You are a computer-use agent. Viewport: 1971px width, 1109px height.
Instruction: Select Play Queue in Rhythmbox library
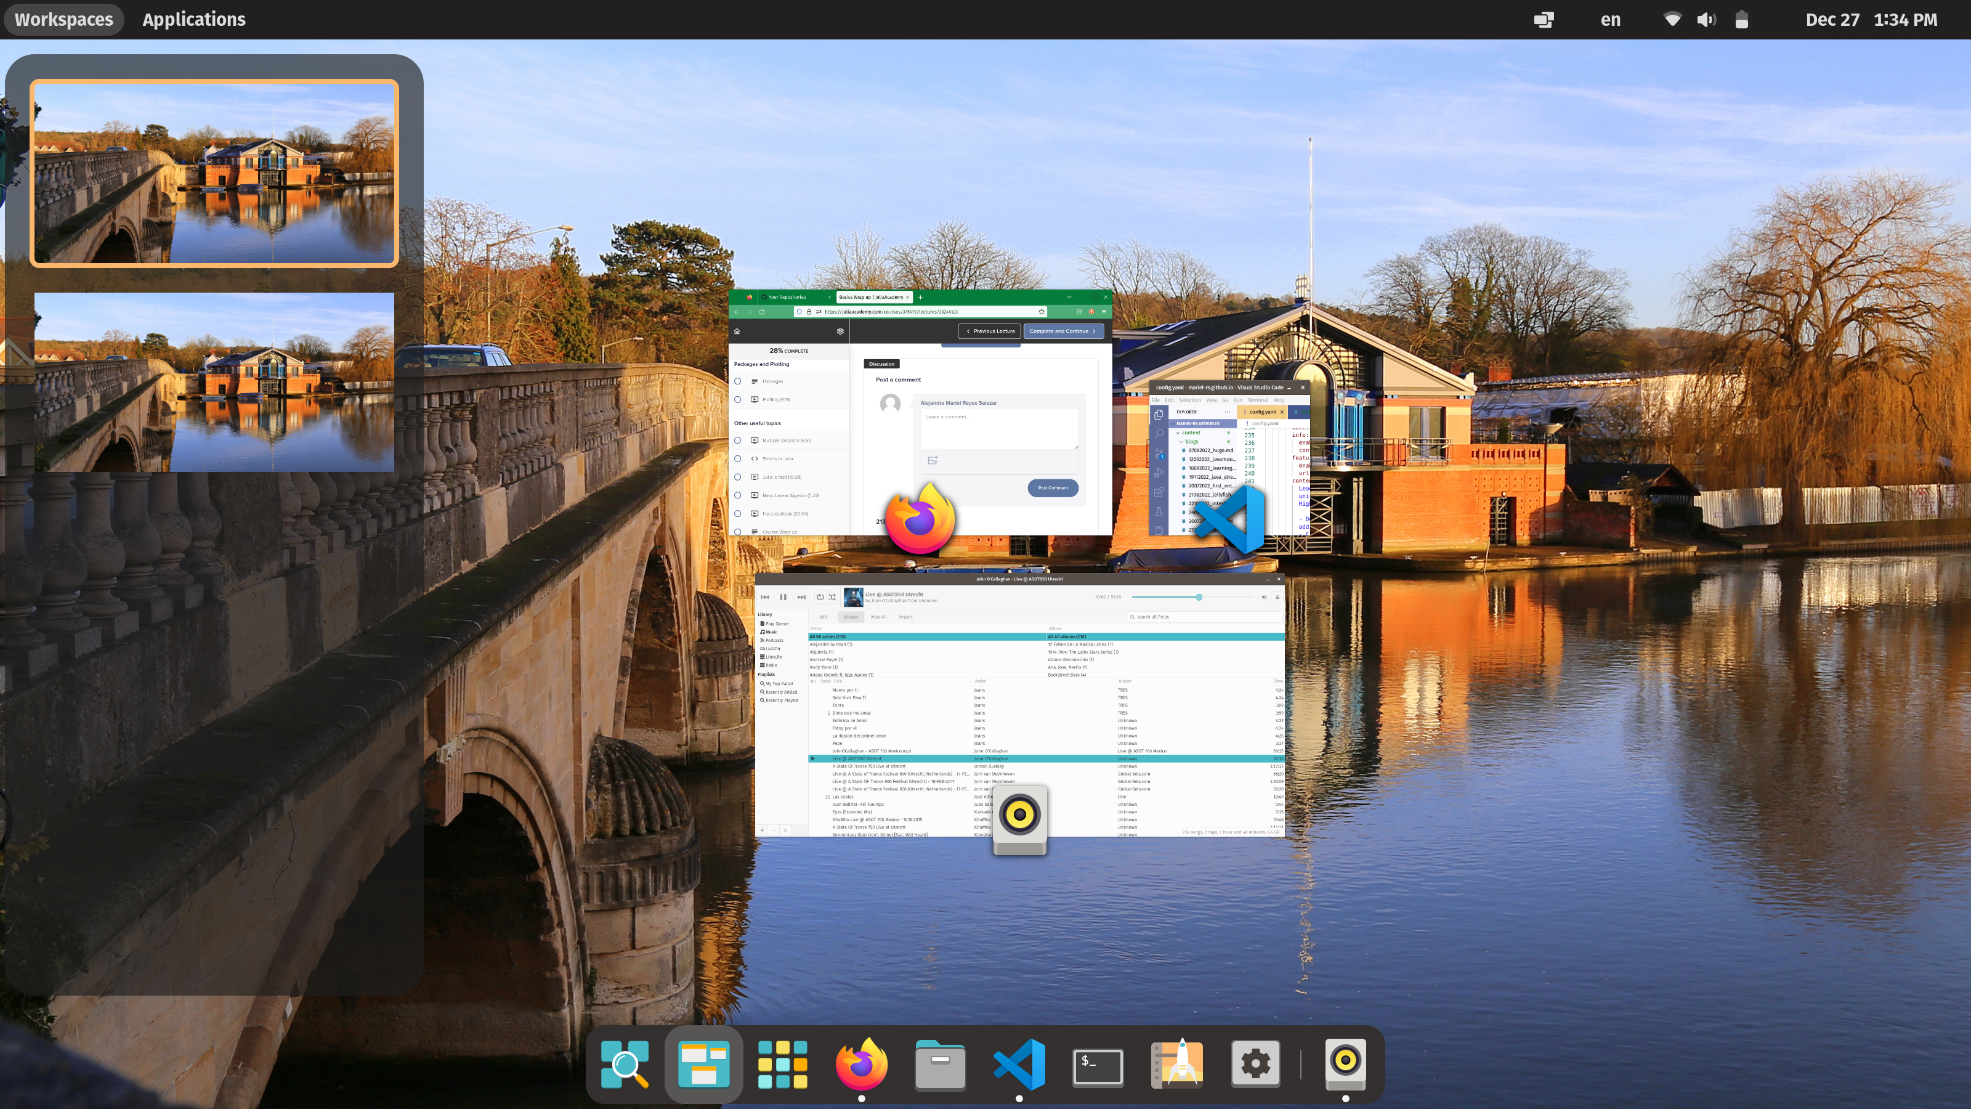774,624
